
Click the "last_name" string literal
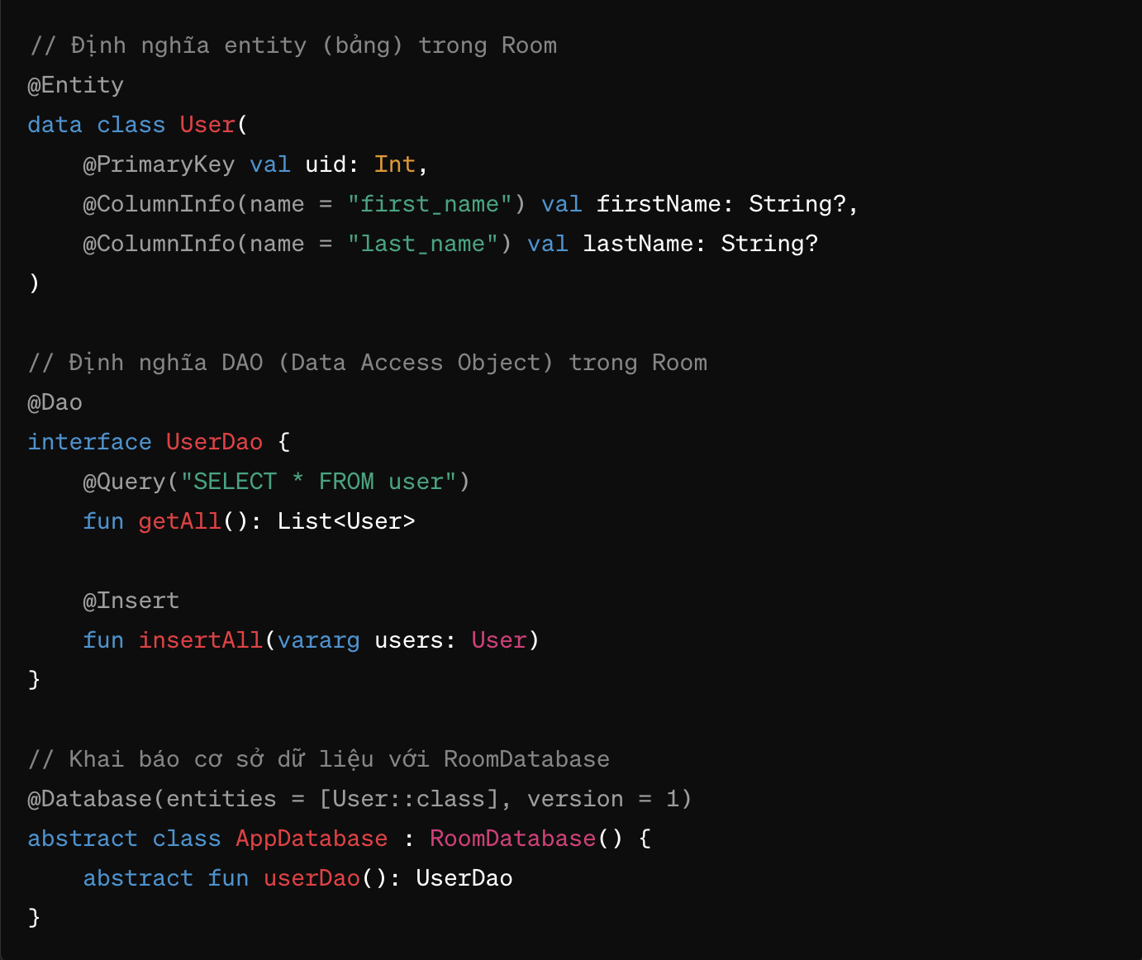point(422,244)
